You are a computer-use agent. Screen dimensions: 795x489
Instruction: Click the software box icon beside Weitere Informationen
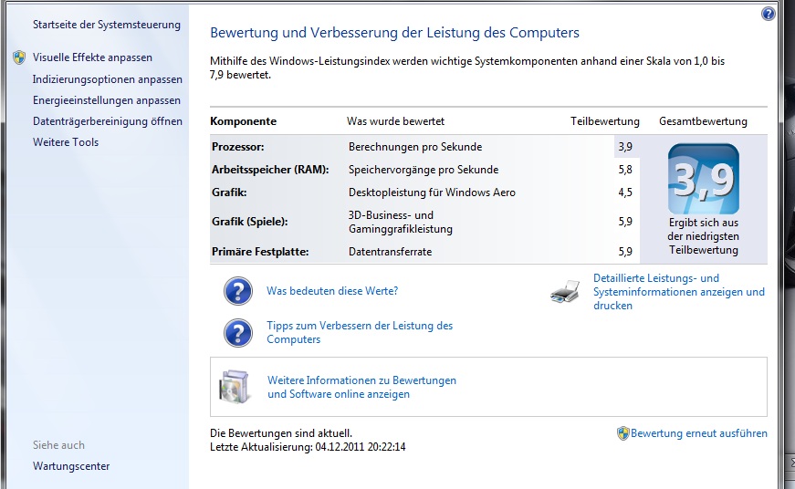(235, 387)
